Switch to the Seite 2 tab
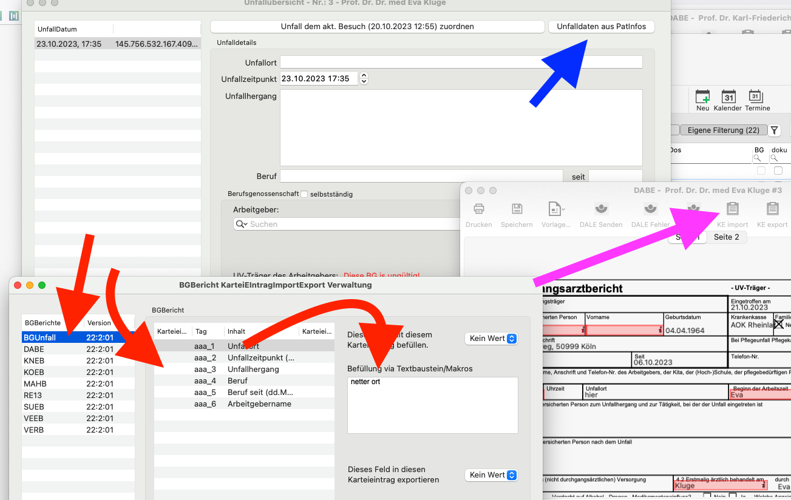 [x=726, y=237]
